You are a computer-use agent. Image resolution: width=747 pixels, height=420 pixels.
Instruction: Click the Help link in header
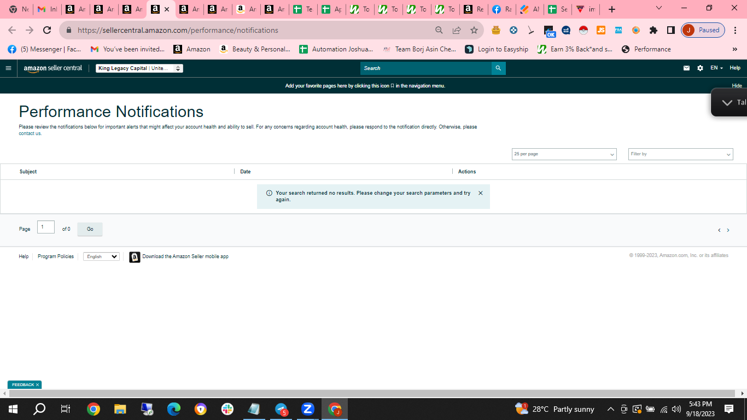coord(735,68)
